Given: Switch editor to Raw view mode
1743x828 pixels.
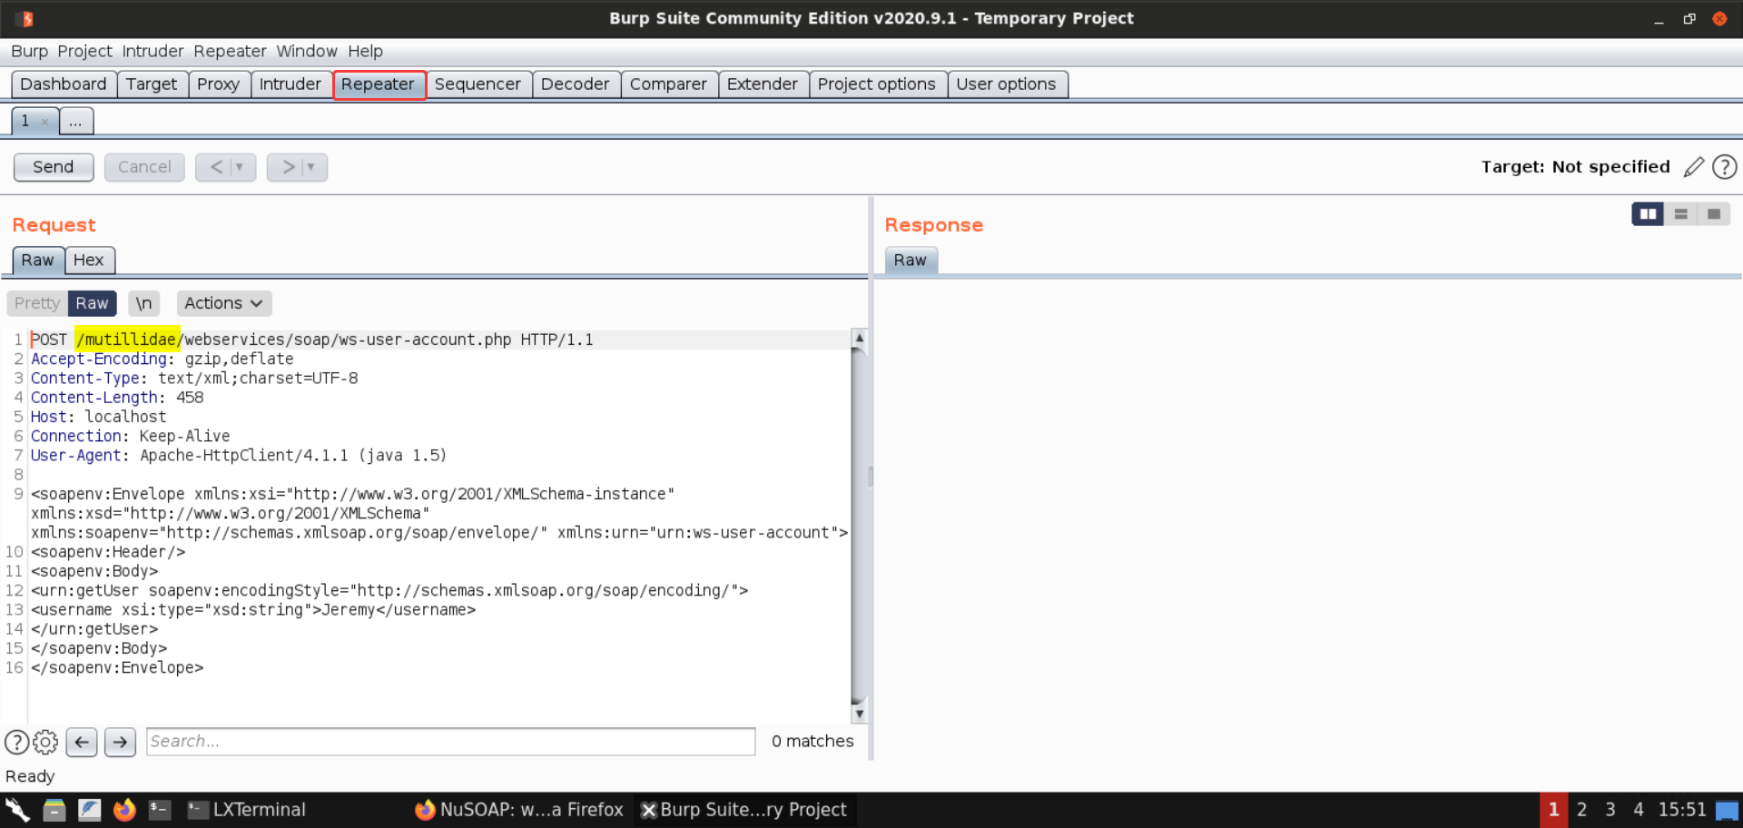Looking at the screenshot, I should pos(92,303).
